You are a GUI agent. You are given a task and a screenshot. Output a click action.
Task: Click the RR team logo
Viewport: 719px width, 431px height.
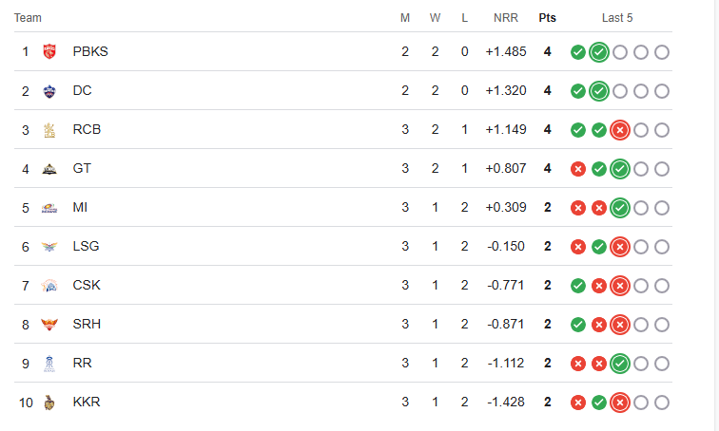pos(49,364)
